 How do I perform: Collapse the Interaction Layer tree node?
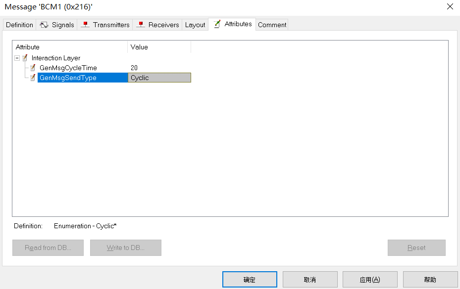click(17, 58)
